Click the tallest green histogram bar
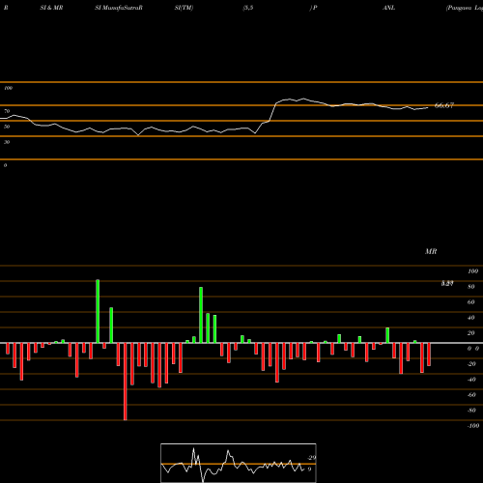The width and height of the screenshot is (483, 483). (x=98, y=311)
